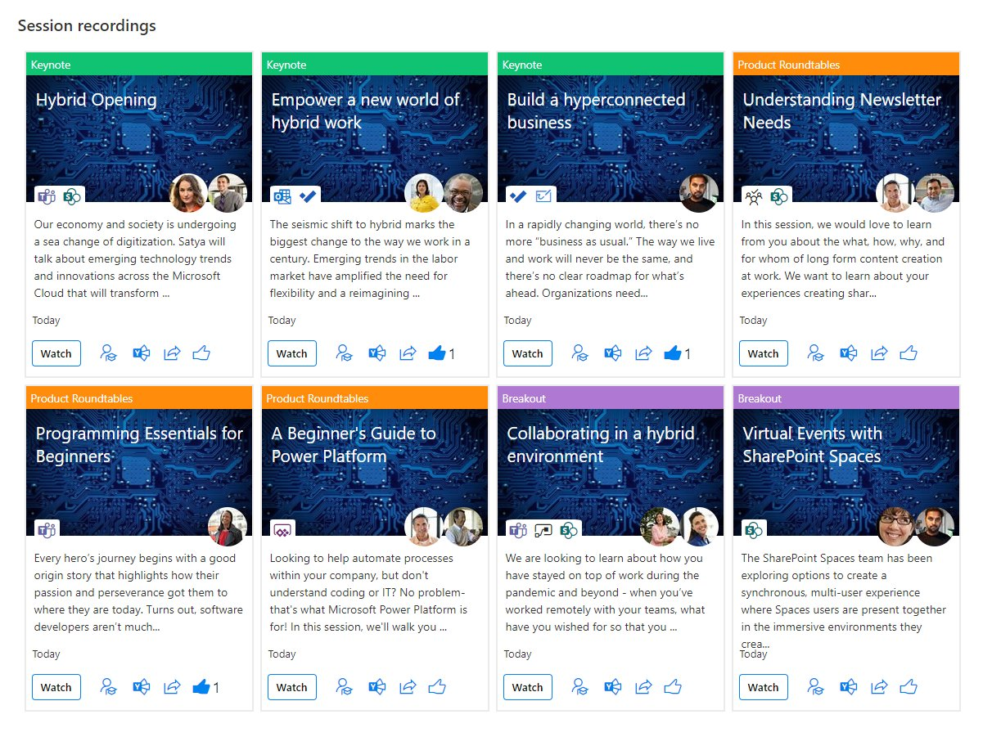
Task: Click share icon on Understanding Newsletter Needs
Action: [x=879, y=353]
